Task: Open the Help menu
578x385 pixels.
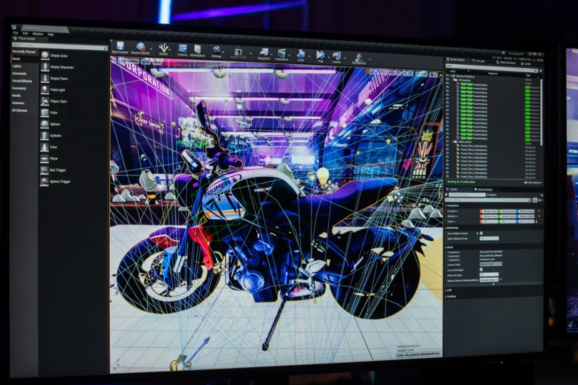Action: click(x=50, y=35)
